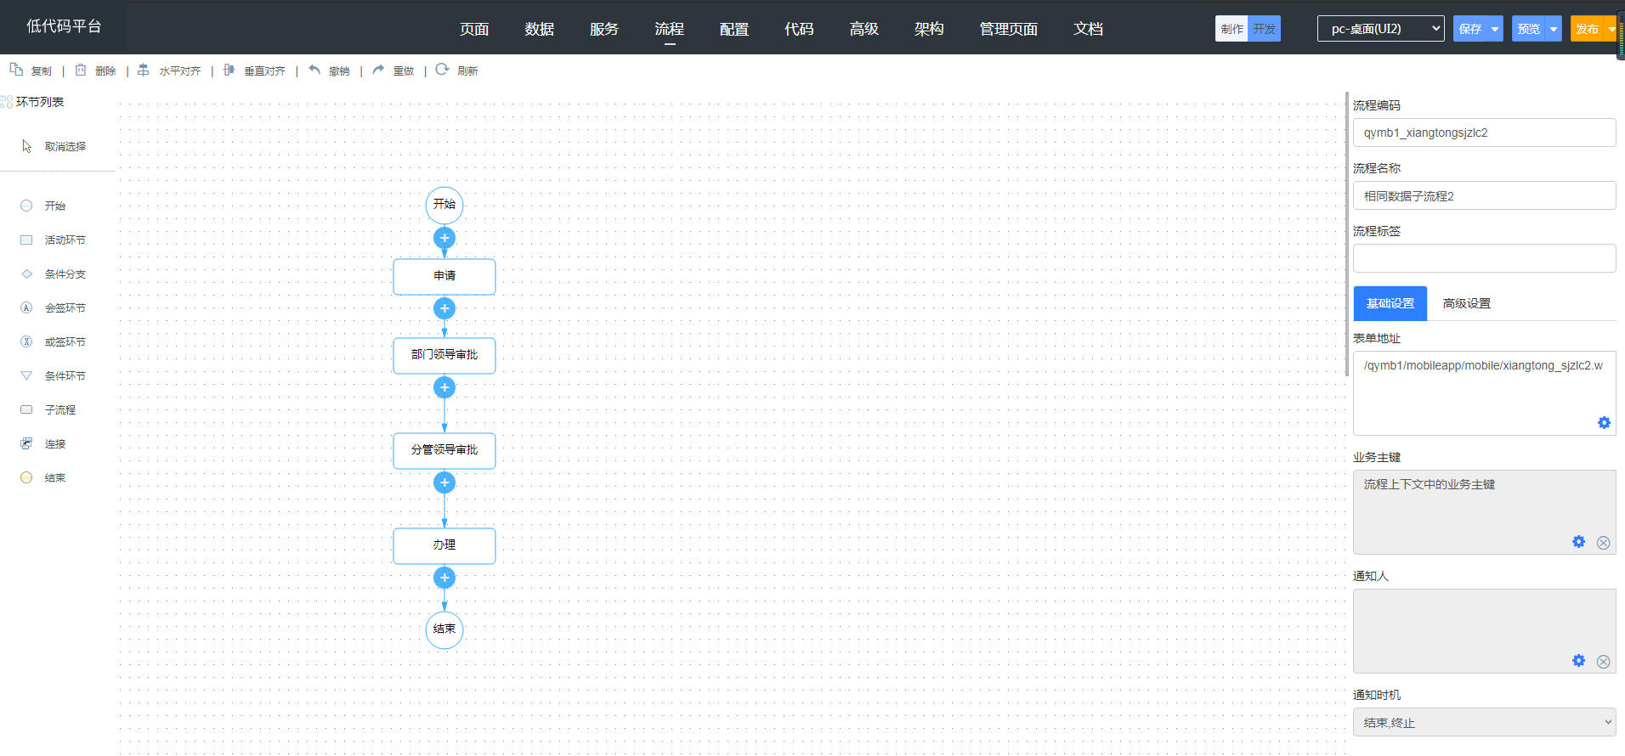Click the undo arrow icon
The width and height of the screenshot is (1625, 756).
(x=314, y=70)
